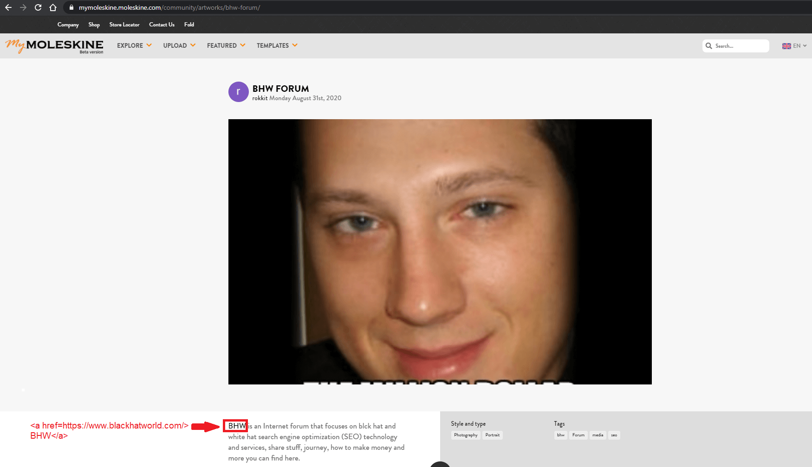812x467 pixels.
Task: Click the search magnifier icon
Action: click(x=708, y=46)
